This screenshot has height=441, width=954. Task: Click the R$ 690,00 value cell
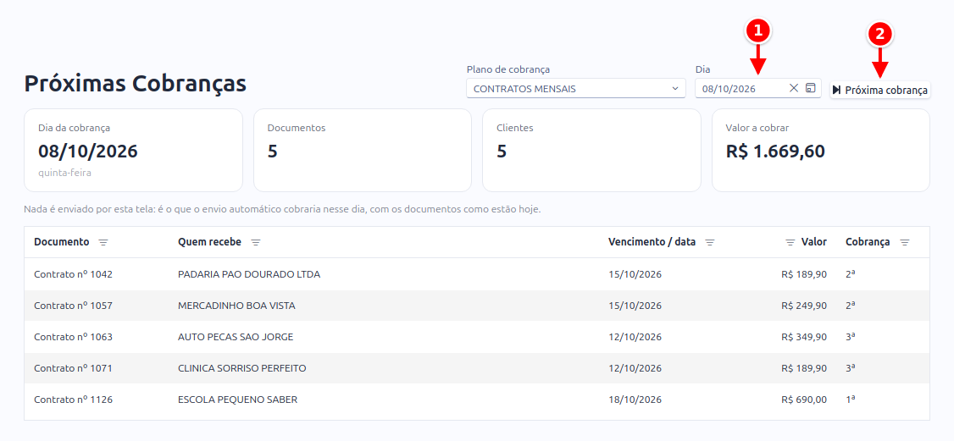click(804, 400)
